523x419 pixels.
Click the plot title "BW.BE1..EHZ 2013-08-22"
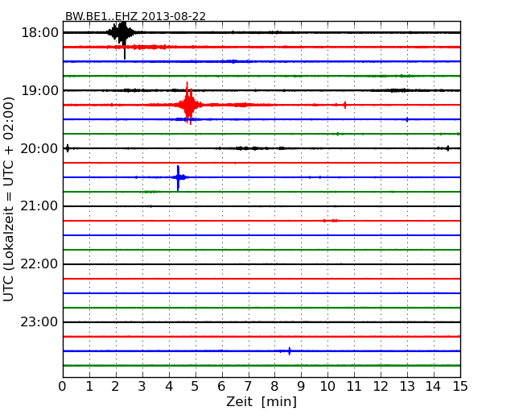pyautogui.click(x=135, y=16)
